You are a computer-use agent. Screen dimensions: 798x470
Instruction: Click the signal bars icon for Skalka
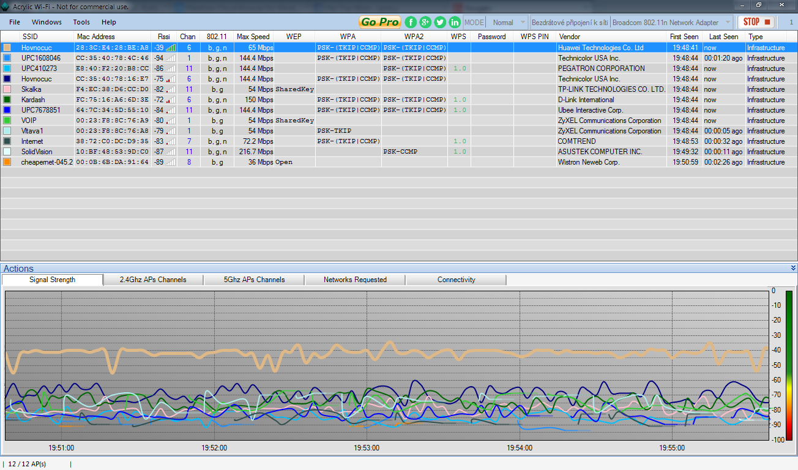click(x=171, y=89)
